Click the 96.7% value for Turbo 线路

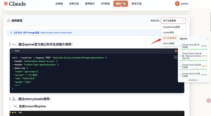205,56
